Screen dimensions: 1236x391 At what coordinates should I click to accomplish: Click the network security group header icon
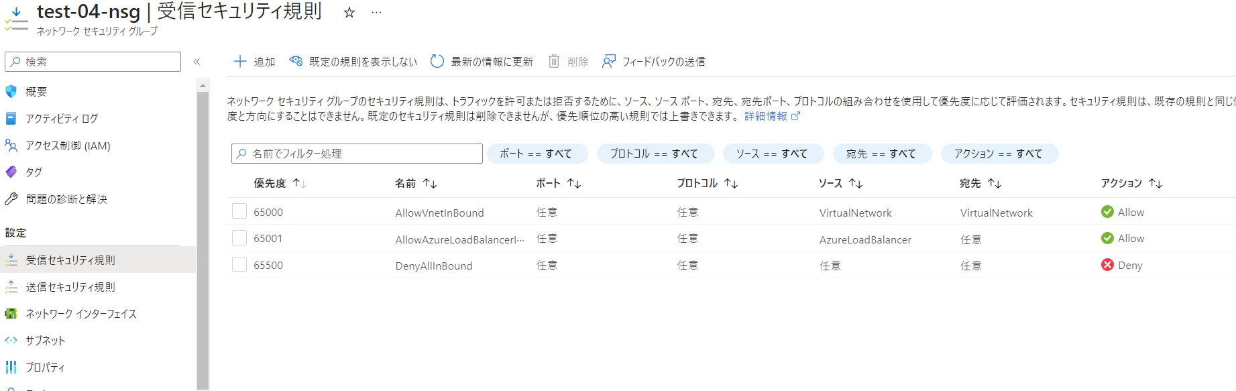pyautogui.click(x=16, y=19)
